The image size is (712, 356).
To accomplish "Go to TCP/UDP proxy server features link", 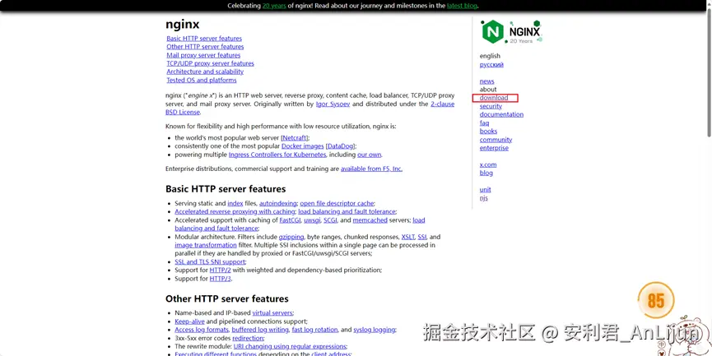I will click(x=210, y=63).
